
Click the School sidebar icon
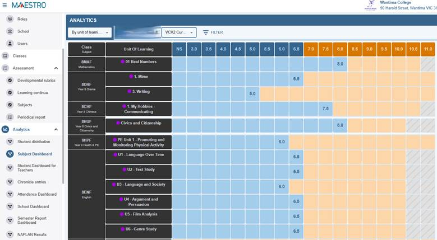[x=10, y=31]
